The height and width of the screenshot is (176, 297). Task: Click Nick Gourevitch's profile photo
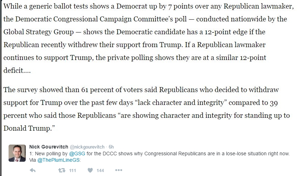17,153
